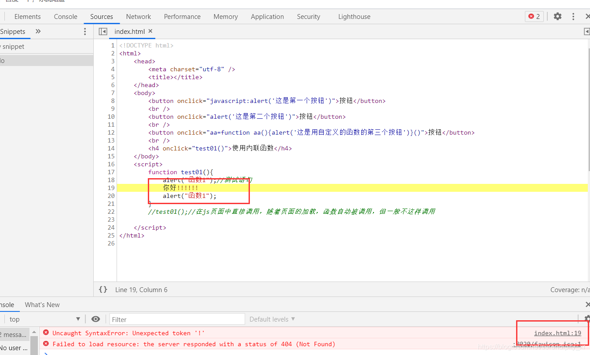Click the 404 error red icon
The image size is (590, 355).
click(46, 344)
